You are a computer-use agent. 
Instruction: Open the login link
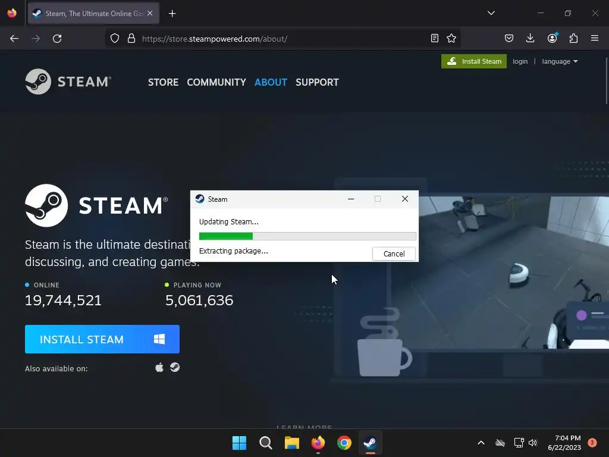pos(520,61)
